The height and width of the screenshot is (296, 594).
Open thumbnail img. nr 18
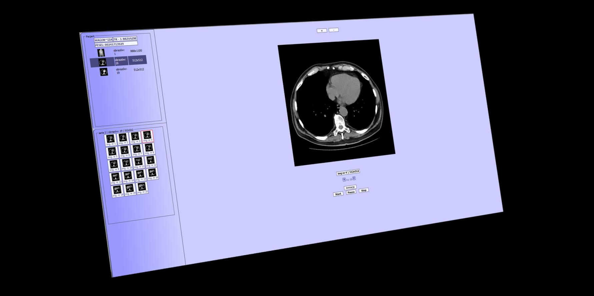point(117,191)
